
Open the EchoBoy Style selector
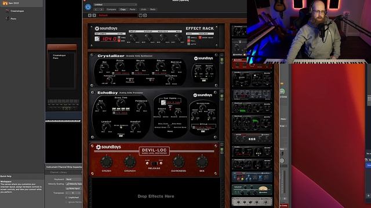(203, 127)
